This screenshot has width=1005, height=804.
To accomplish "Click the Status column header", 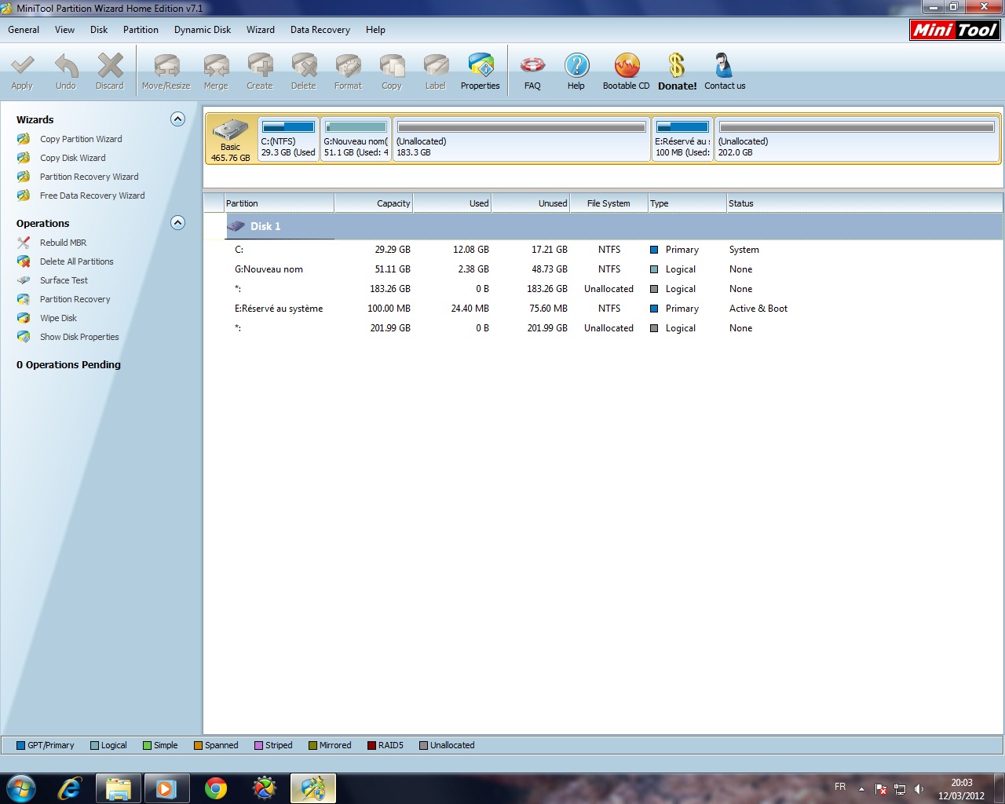I will (864, 203).
